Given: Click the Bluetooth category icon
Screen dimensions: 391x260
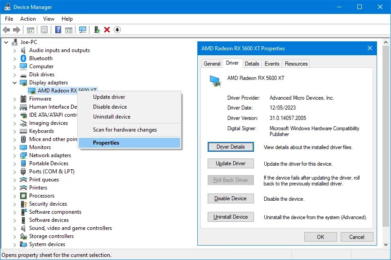Looking at the screenshot, I should tap(23, 58).
